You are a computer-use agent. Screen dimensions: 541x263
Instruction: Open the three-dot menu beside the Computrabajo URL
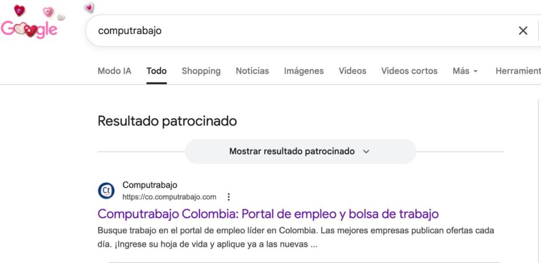(229, 197)
